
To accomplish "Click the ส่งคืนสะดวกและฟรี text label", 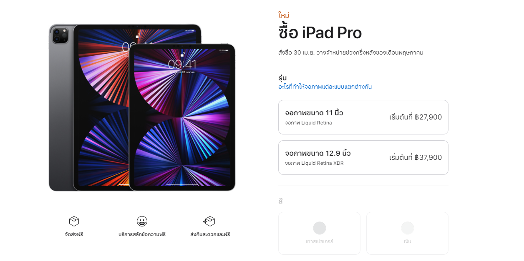I will click(210, 234).
